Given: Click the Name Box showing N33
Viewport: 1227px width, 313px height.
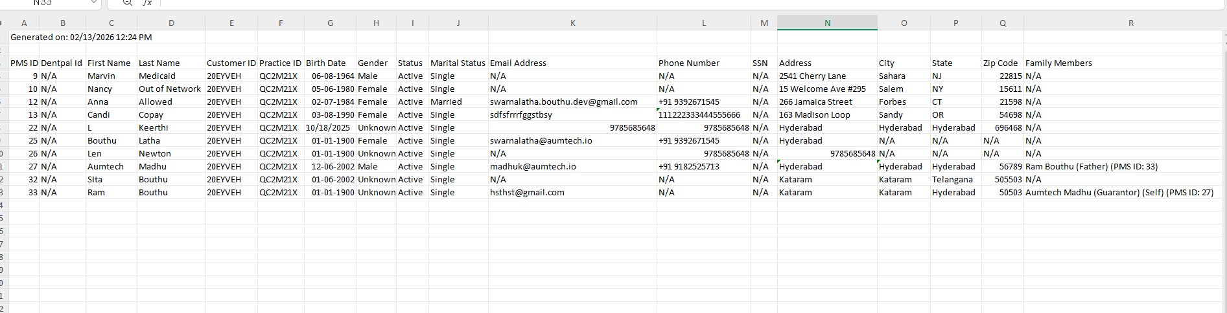Looking at the screenshot, I should (x=43, y=3).
